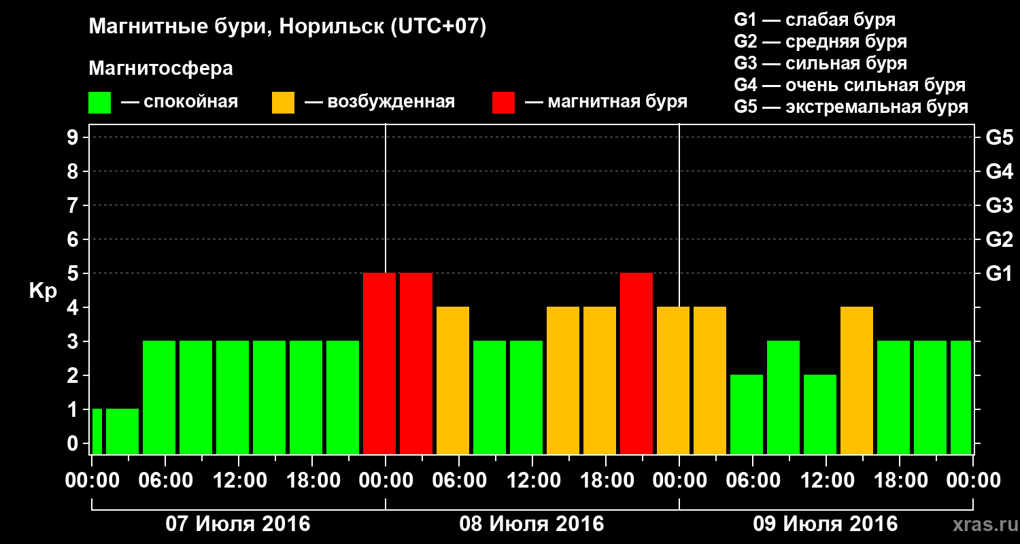1020x544 pixels.
Task: Click the '08 Июля 2016' date label
Action: [x=532, y=524]
